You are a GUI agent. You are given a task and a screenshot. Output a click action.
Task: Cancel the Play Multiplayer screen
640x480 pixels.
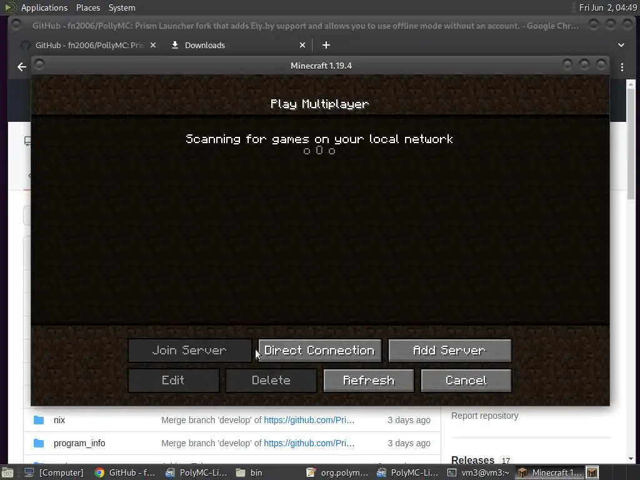[466, 381]
